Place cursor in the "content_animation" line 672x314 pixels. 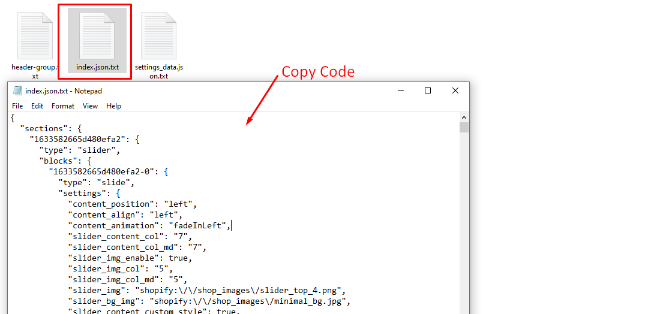(x=149, y=225)
